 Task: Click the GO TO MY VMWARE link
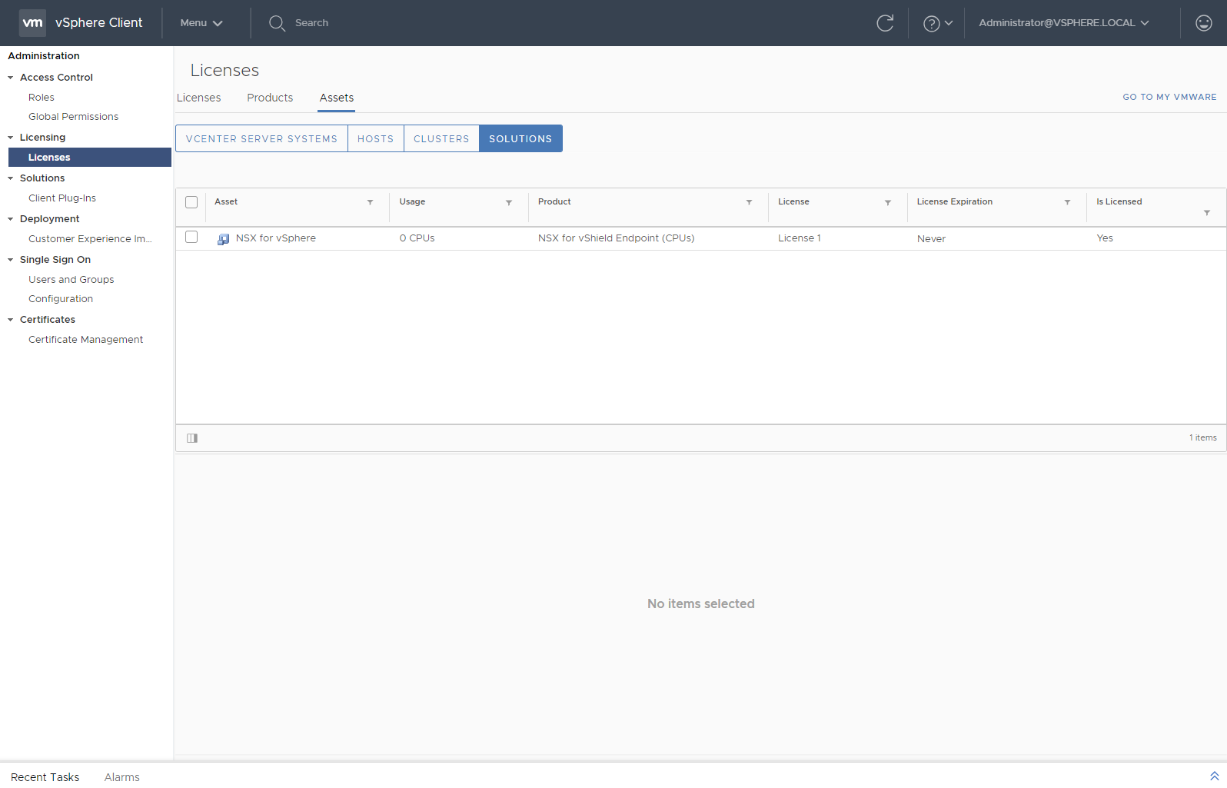coord(1169,97)
